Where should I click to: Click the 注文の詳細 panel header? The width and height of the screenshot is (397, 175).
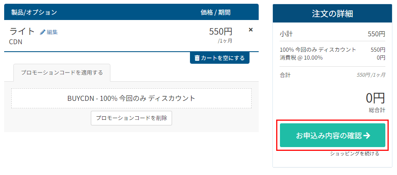(332, 13)
